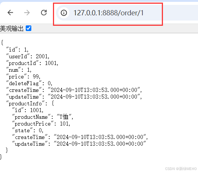Viewport: 198px width, 173px height.
Task: Go back to the previous page
Action: coord(10,13)
